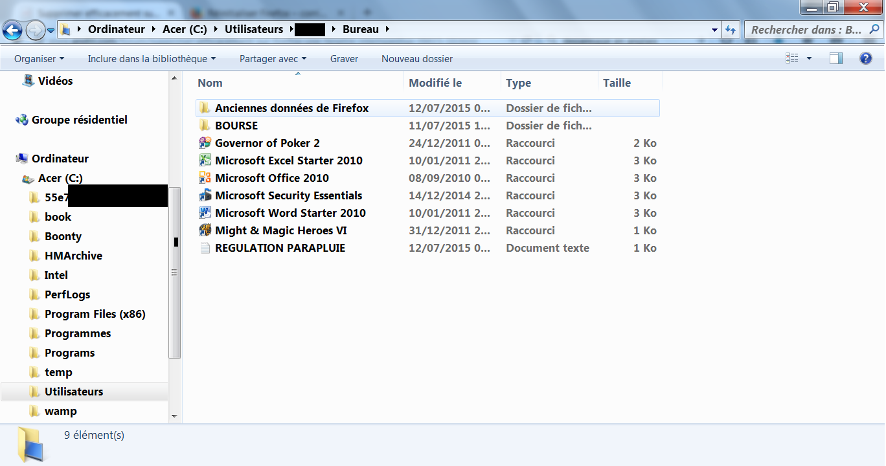886x466 pixels.
Task: Go to Acer (C:) in the address bar breadcrumb
Action: pyautogui.click(x=185, y=29)
